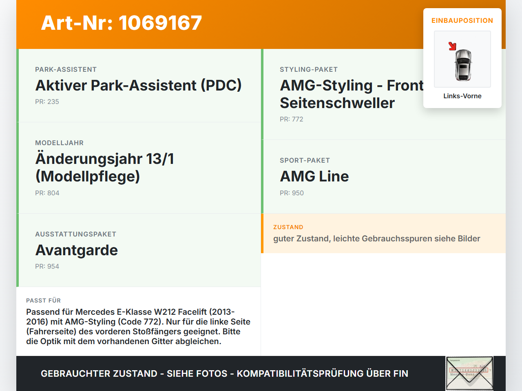This screenshot has height=391, width=522.
Task: Click the Einbauposition heading
Action: click(462, 20)
